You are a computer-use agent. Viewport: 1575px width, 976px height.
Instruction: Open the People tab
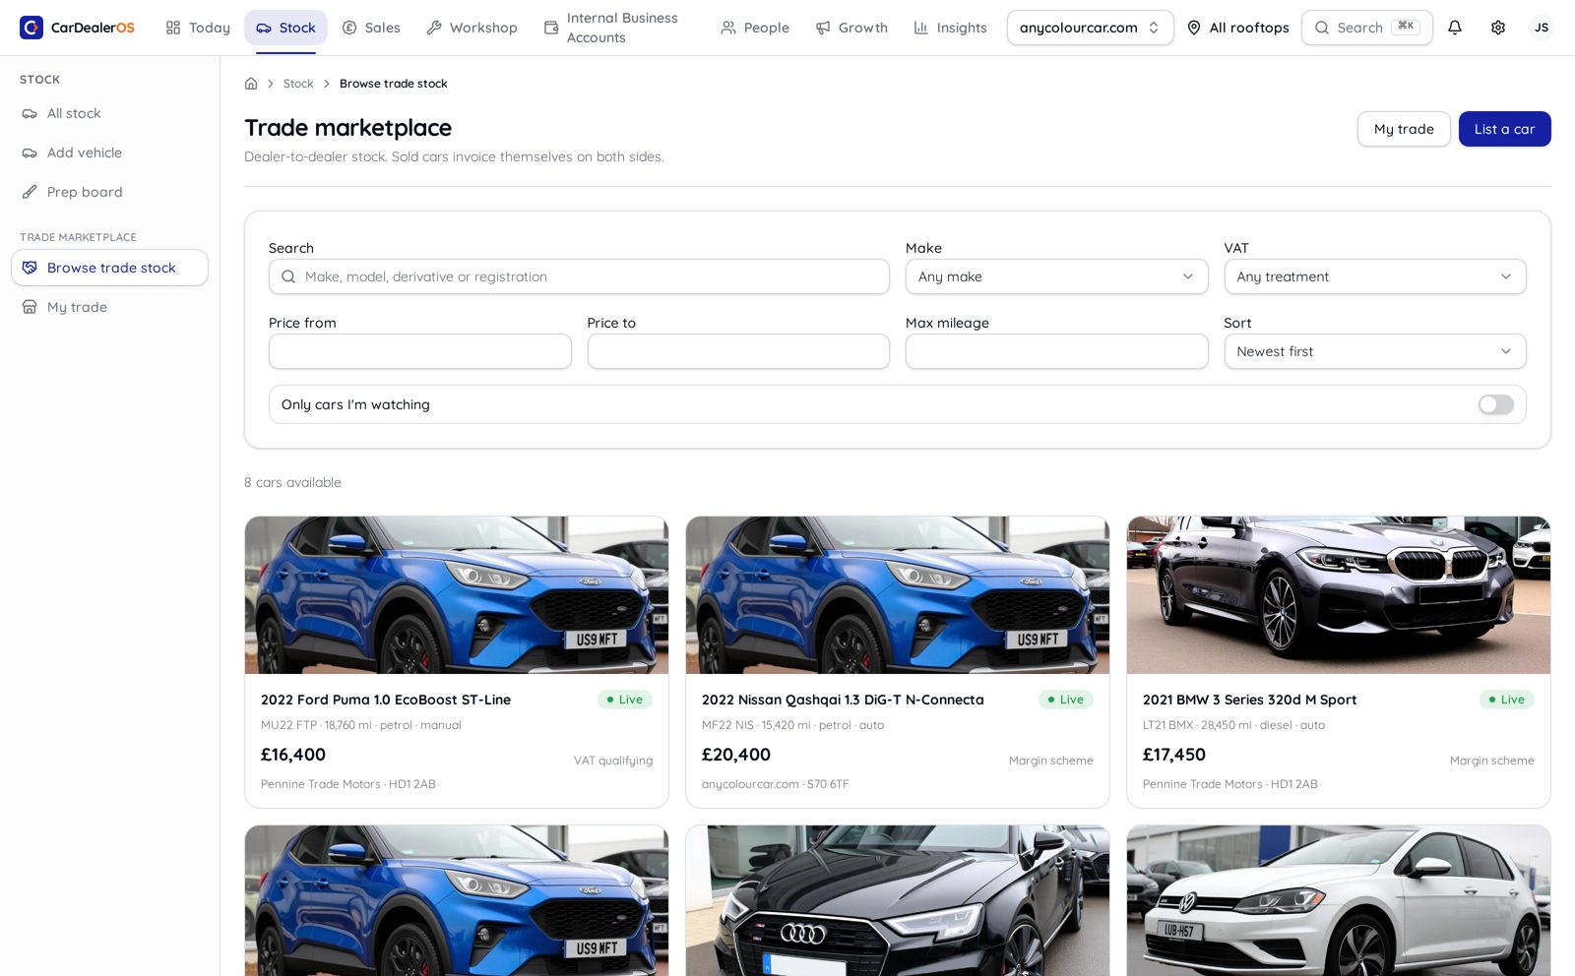755,28
